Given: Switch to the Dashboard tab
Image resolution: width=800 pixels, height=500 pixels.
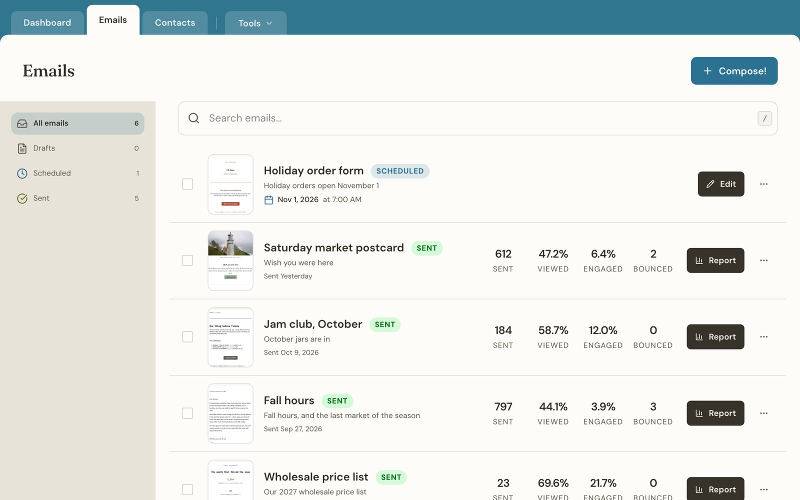Looking at the screenshot, I should coord(47,23).
